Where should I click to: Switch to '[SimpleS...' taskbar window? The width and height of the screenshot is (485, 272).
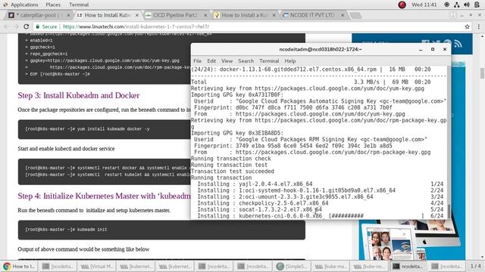[x=292, y=266]
